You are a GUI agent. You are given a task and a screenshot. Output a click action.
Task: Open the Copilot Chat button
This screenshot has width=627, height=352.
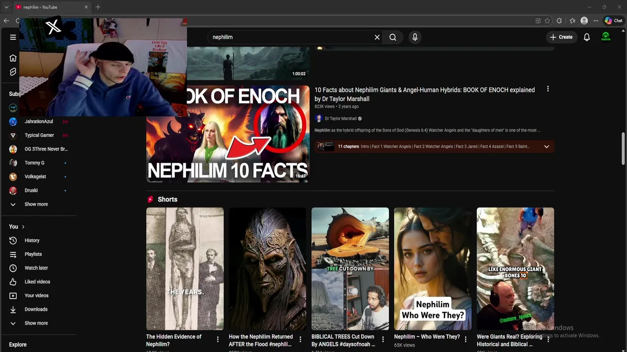pyautogui.click(x=613, y=21)
